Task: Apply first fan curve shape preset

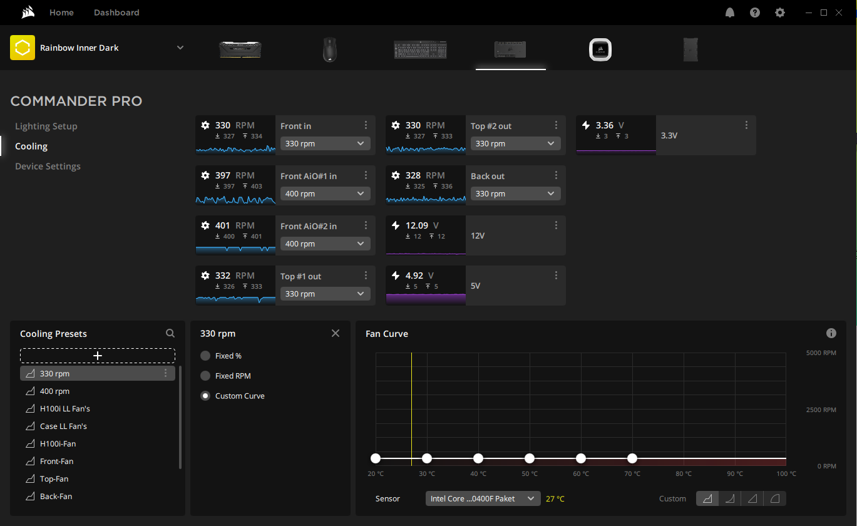Action: point(707,498)
